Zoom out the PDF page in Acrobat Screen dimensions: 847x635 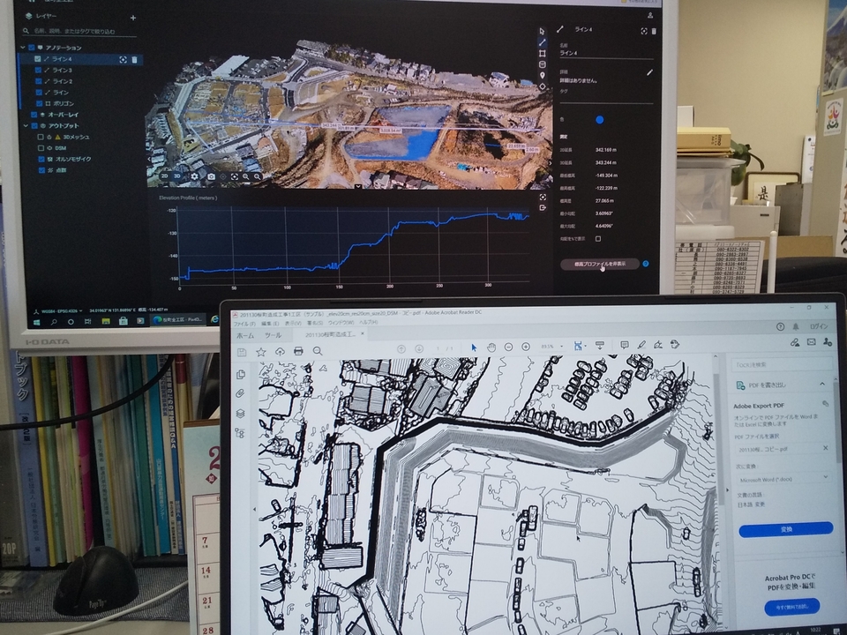tap(508, 347)
